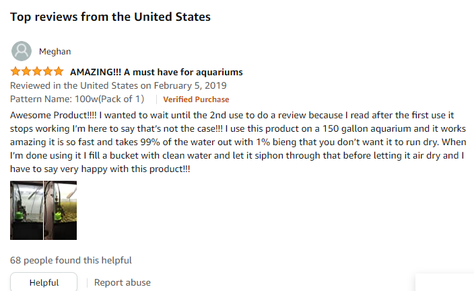Click '68 people found this helpful' text
This screenshot has height=291, width=474.
click(x=71, y=260)
